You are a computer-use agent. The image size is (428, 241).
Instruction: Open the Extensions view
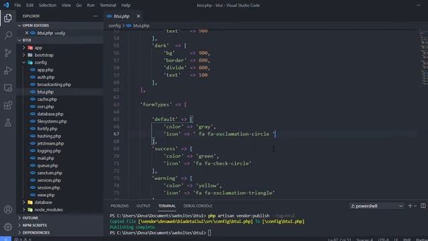click(8, 105)
